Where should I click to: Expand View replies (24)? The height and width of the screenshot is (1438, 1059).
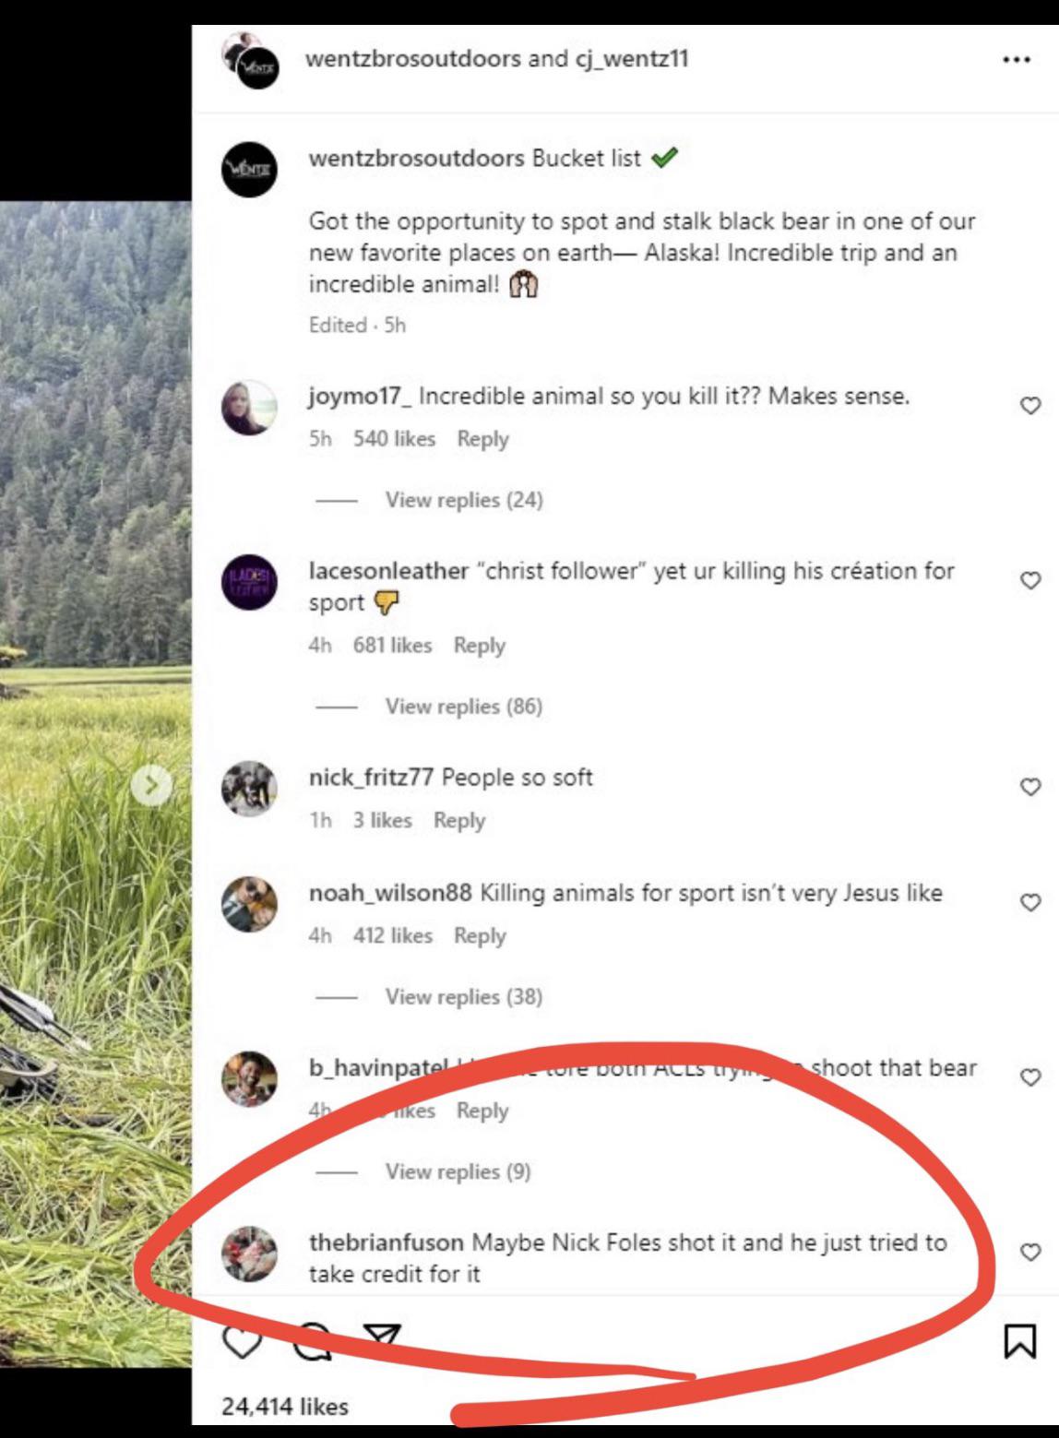[x=463, y=500]
